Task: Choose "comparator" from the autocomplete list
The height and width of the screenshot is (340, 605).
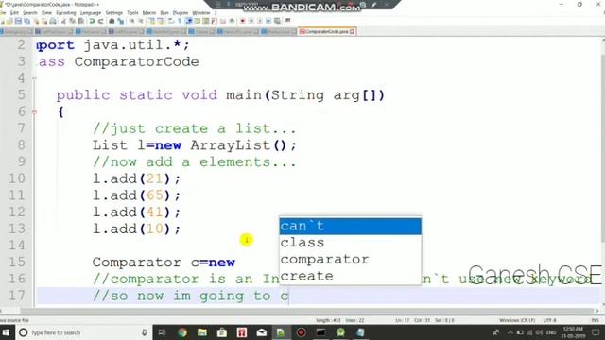Action: pyautogui.click(x=350, y=260)
